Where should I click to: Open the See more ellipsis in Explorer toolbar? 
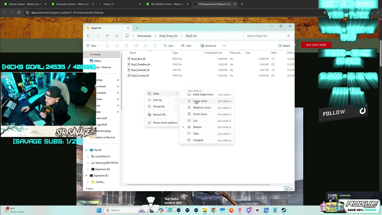point(225,46)
